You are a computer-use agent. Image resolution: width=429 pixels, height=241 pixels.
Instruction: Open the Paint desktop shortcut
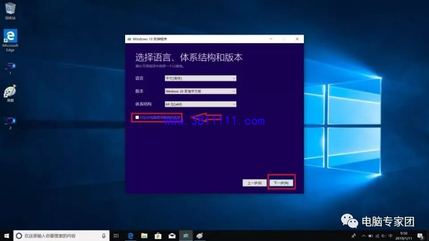[x=10, y=93]
